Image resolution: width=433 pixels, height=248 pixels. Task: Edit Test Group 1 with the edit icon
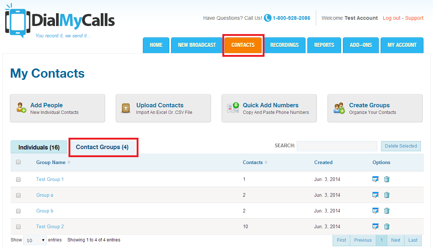pos(375,179)
